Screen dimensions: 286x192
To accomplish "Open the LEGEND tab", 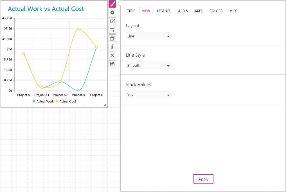I will click(163, 11).
